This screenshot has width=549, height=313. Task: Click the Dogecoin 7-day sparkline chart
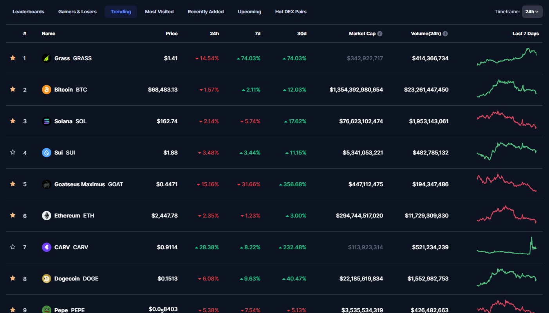pyautogui.click(x=507, y=277)
